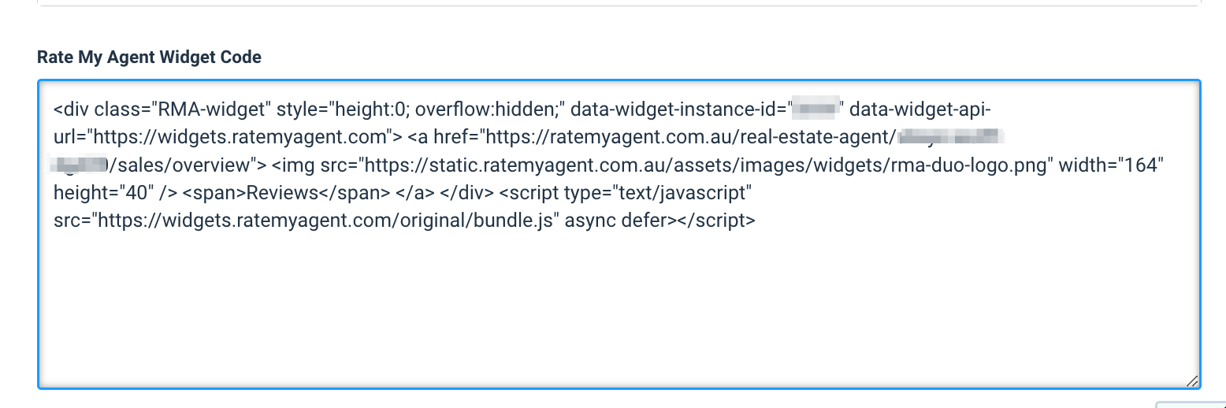The image size is (1226, 408).
Task: Click the data-widget-instance-id attribute text
Action: 677,107
